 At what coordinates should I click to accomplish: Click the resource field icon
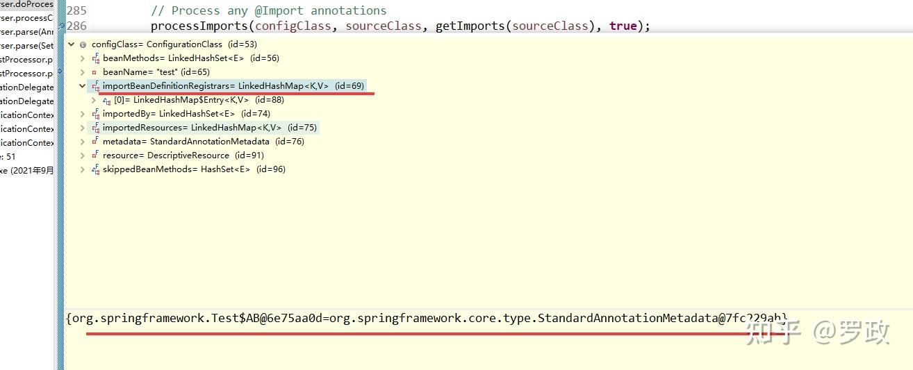click(95, 155)
